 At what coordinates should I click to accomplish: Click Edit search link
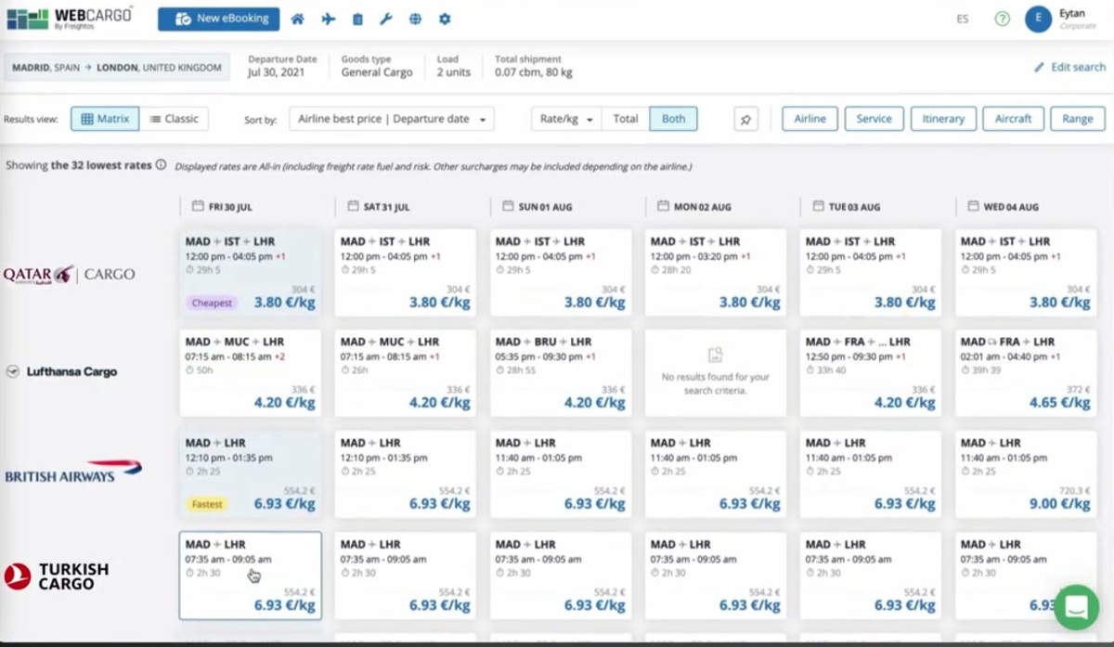point(1070,67)
